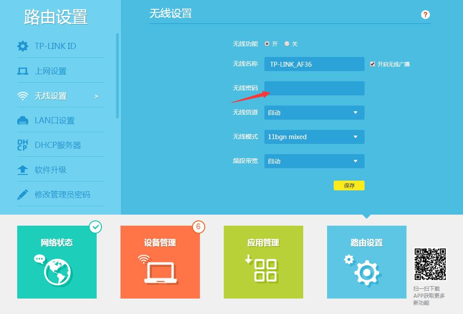The image size is (463, 314).
Task: Open the 无线信道 dropdown
Action: [314, 113]
